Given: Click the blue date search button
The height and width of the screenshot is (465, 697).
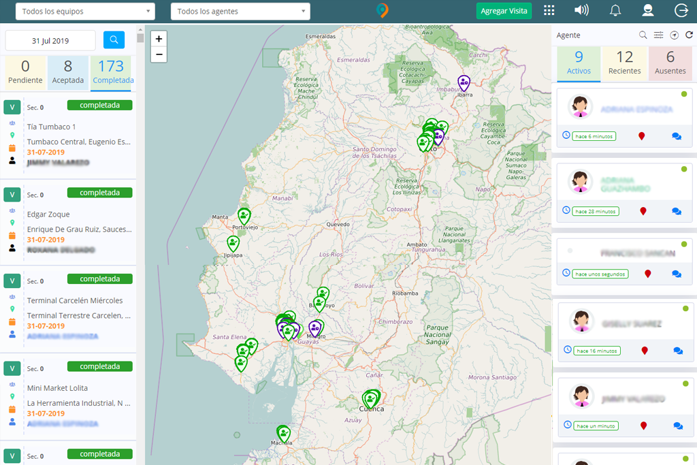Looking at the screenshot, I should tap(114, 39).
